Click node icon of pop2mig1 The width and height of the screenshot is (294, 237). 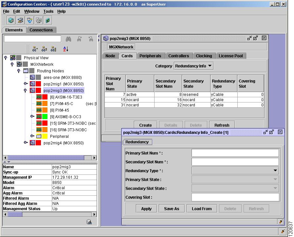click(32, 84)
